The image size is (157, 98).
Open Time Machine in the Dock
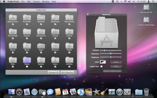119,92
